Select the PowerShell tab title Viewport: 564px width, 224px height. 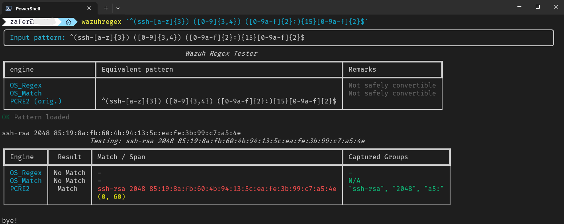tap(28, 8)
